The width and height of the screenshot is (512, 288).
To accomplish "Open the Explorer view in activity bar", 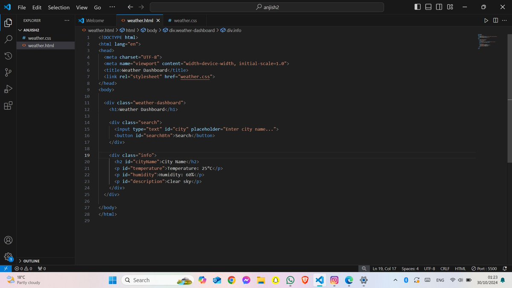I will coord(8,23).
